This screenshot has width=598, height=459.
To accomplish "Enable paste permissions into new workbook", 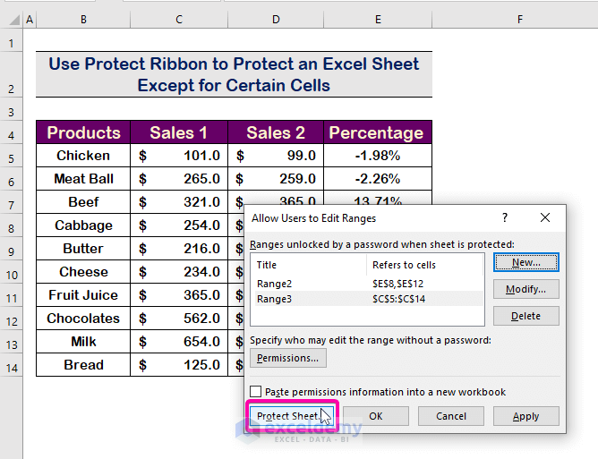I will click(x=256, y=392).
